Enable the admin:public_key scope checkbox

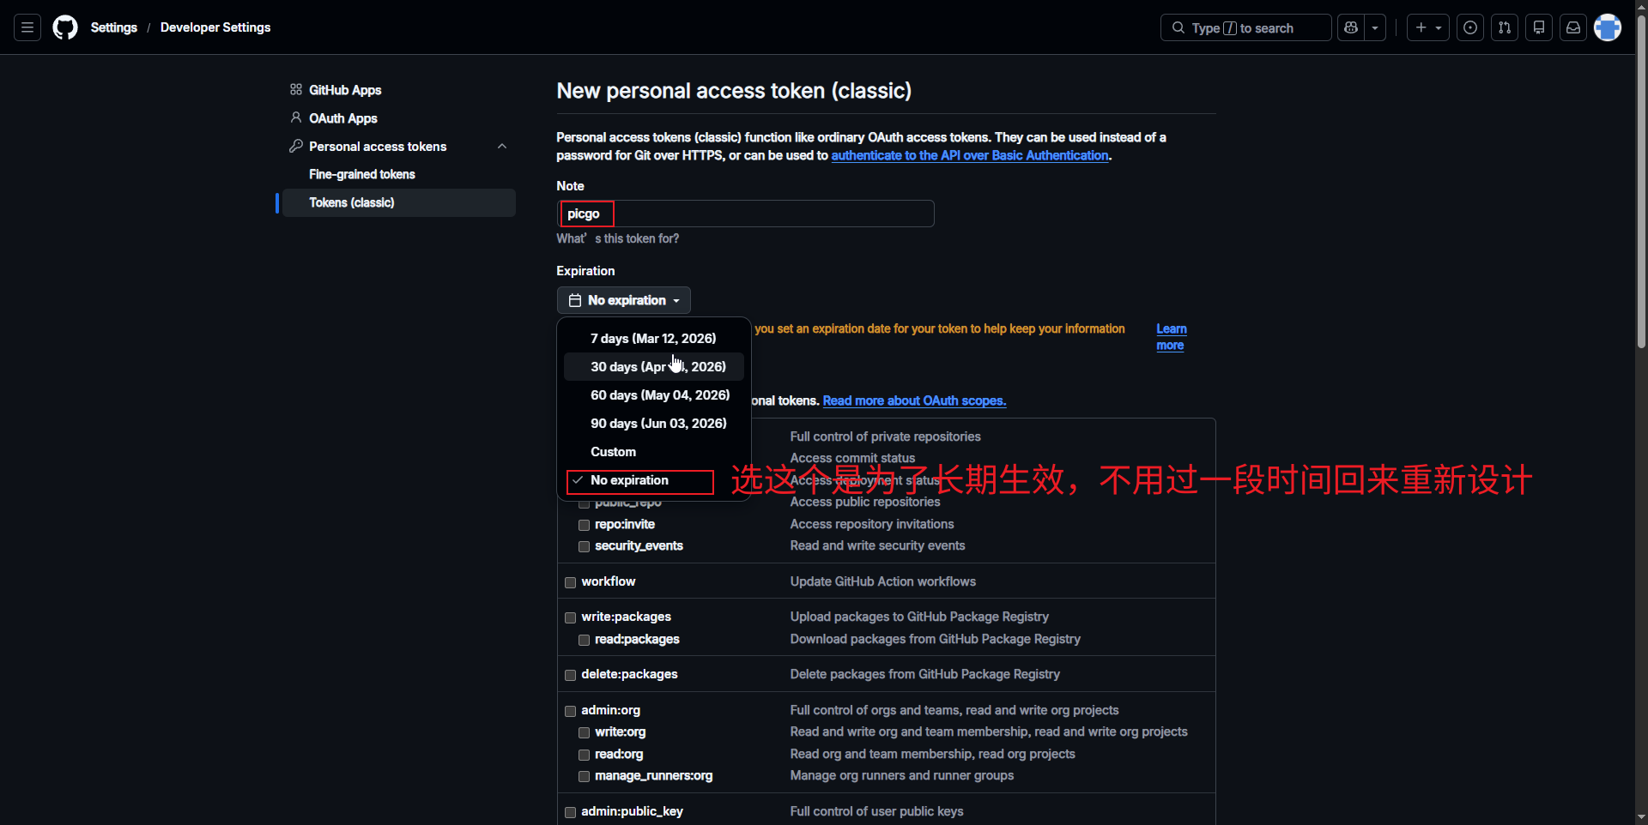570,812
